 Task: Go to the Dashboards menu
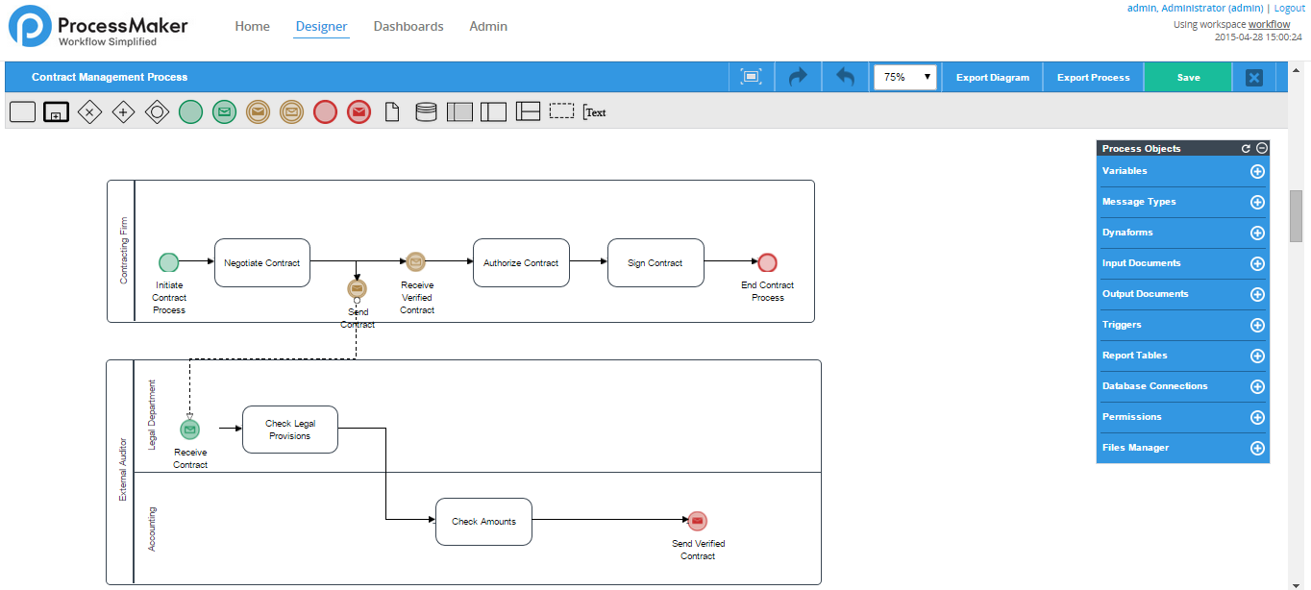408,26
